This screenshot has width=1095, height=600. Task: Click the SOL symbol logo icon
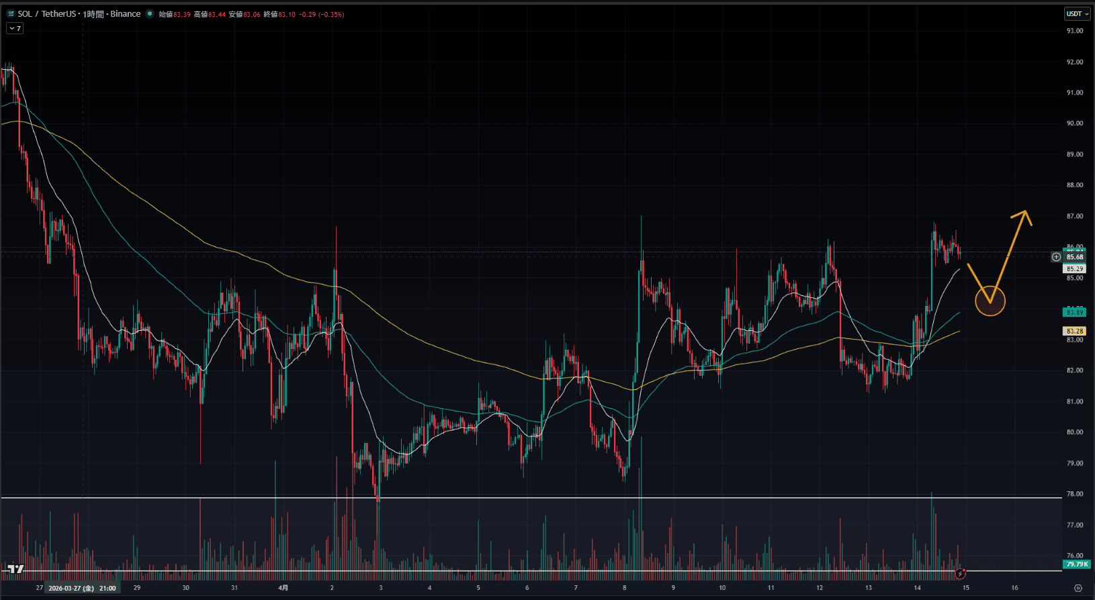(x=10, y=14)
